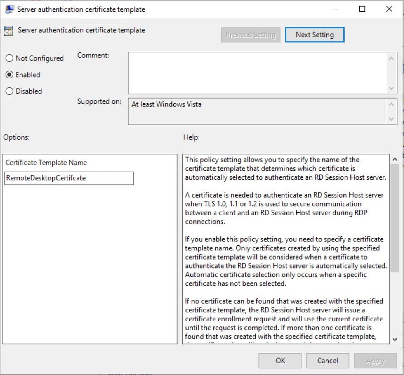
Task: Click help paragraph starting 'If you enable this policy'
Action: (x=286, y=261)
